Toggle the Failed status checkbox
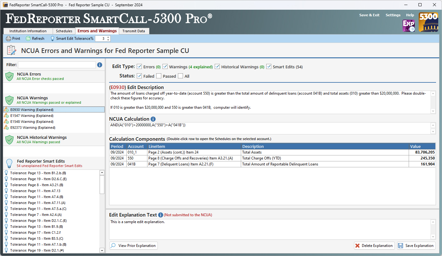Viewport: 442px width, 256px height. (139, 76)
